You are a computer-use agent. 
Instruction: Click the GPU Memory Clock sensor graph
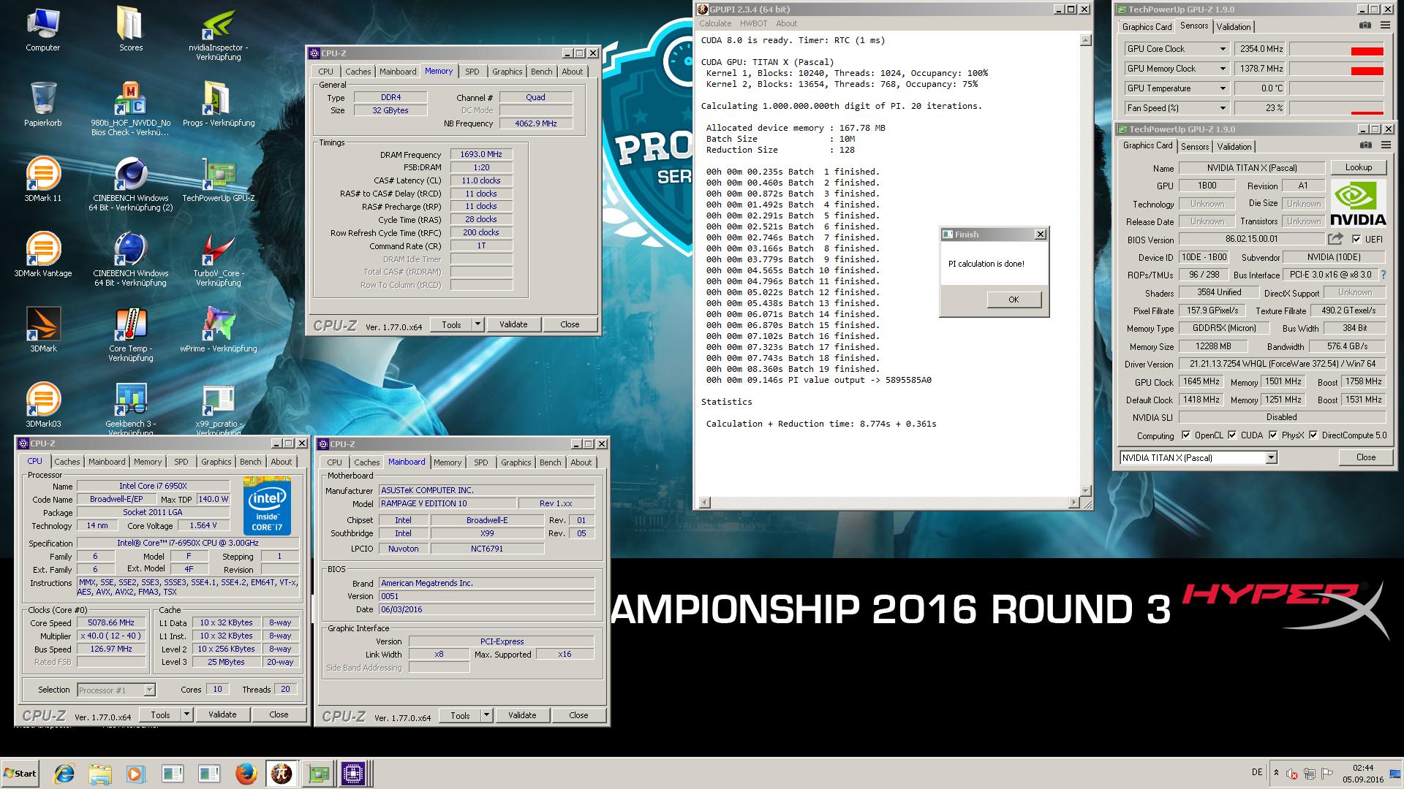(1337, 69)
